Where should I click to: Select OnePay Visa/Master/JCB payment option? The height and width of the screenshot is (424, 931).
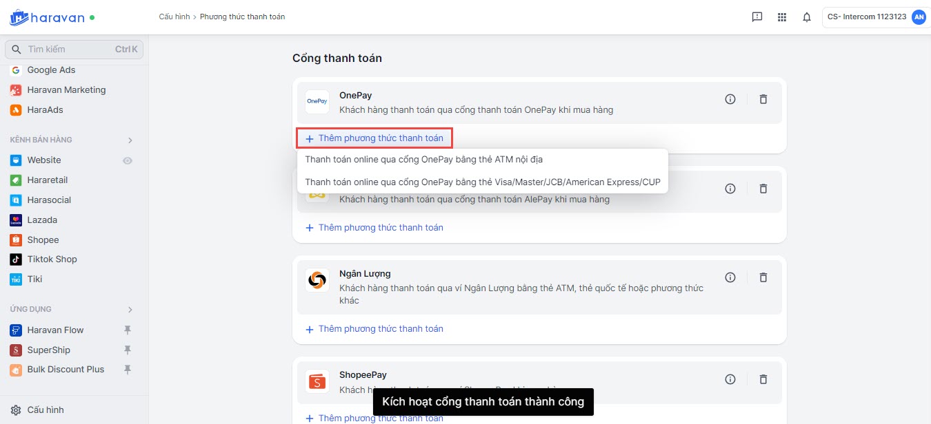click(x=483, y=182)
